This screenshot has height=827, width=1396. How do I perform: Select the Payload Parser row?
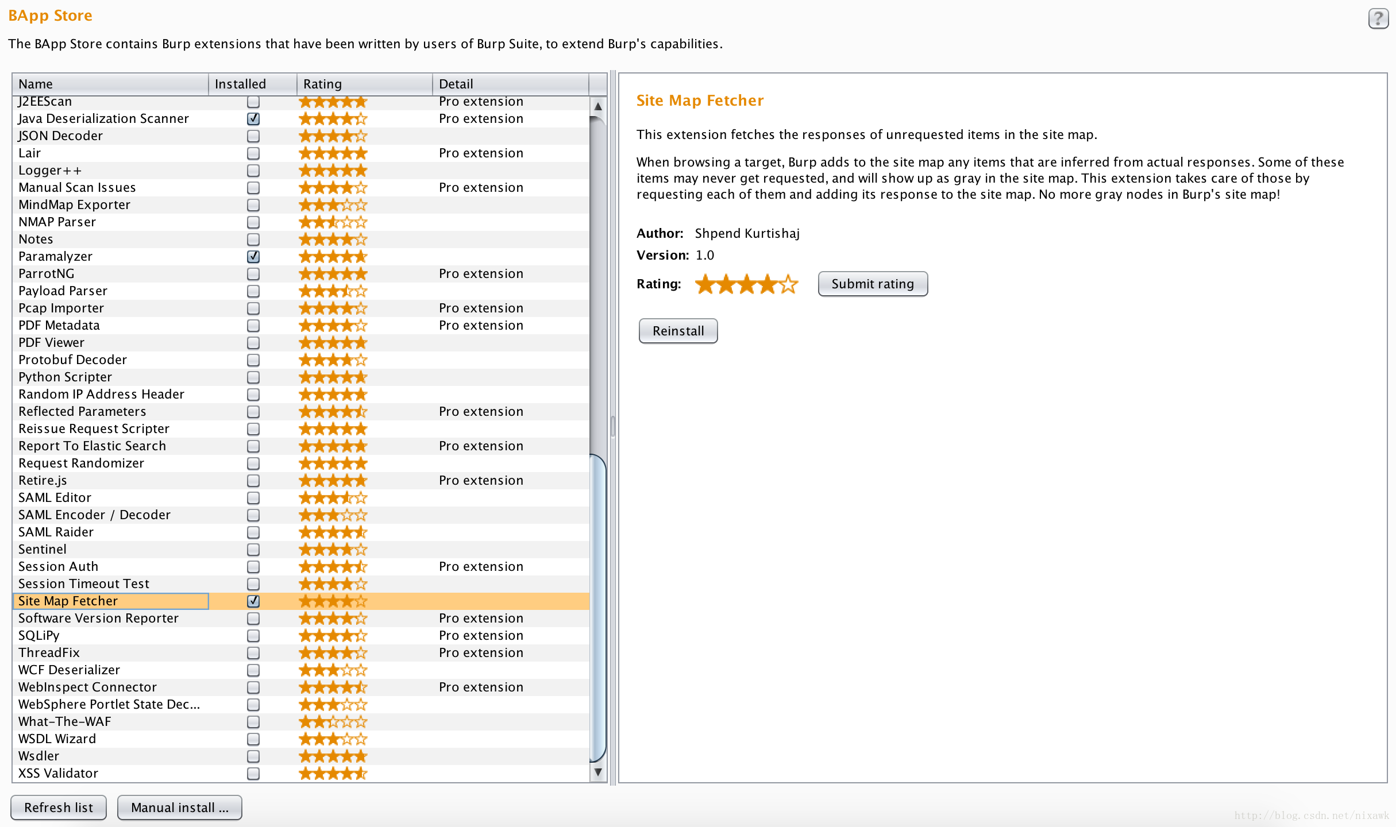pyautogui.click(x=301, y=291)
